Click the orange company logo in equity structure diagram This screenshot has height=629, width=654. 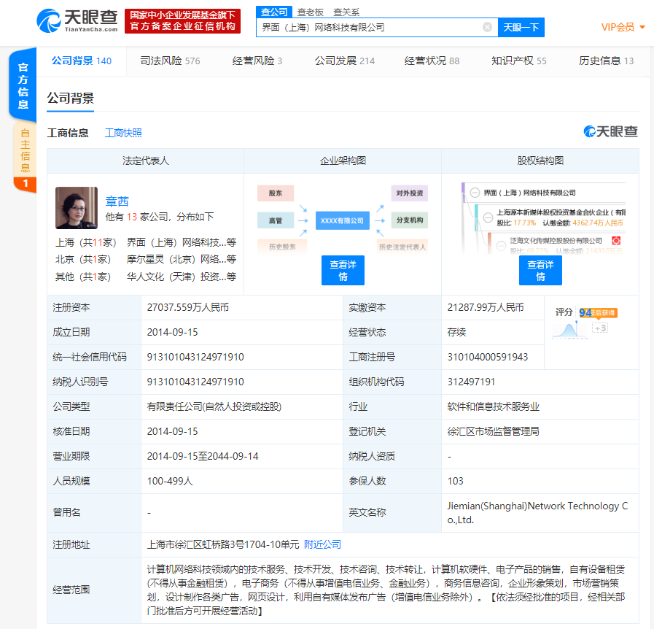(x=616, y=241)
